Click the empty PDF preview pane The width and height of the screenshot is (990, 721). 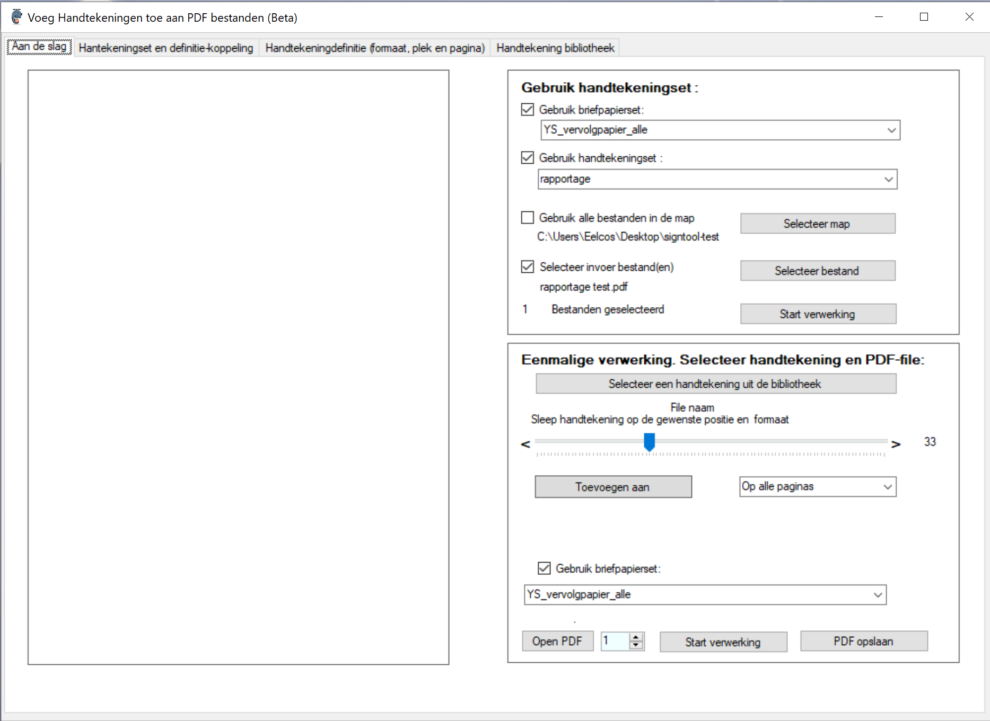click(238, 367)
